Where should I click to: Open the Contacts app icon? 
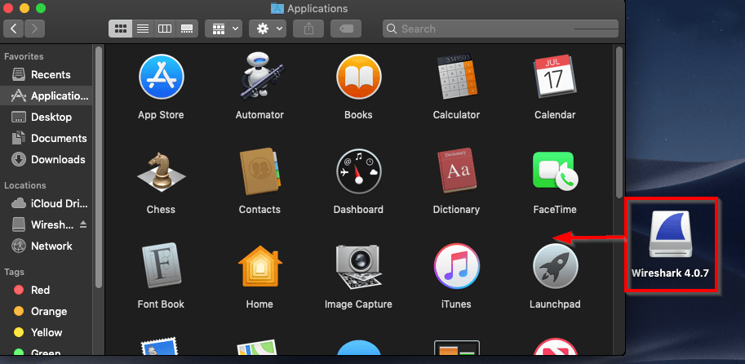click(260, 171)
